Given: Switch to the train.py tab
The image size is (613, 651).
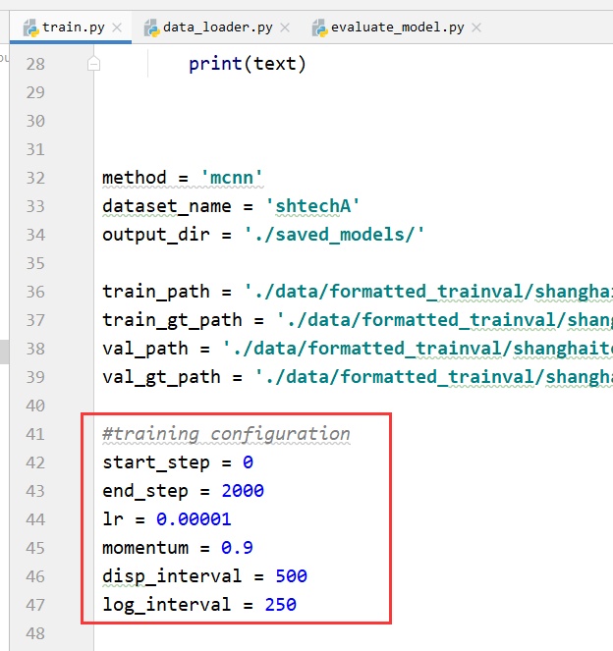Looking at the screenshot, I should [x=71, y=27].
